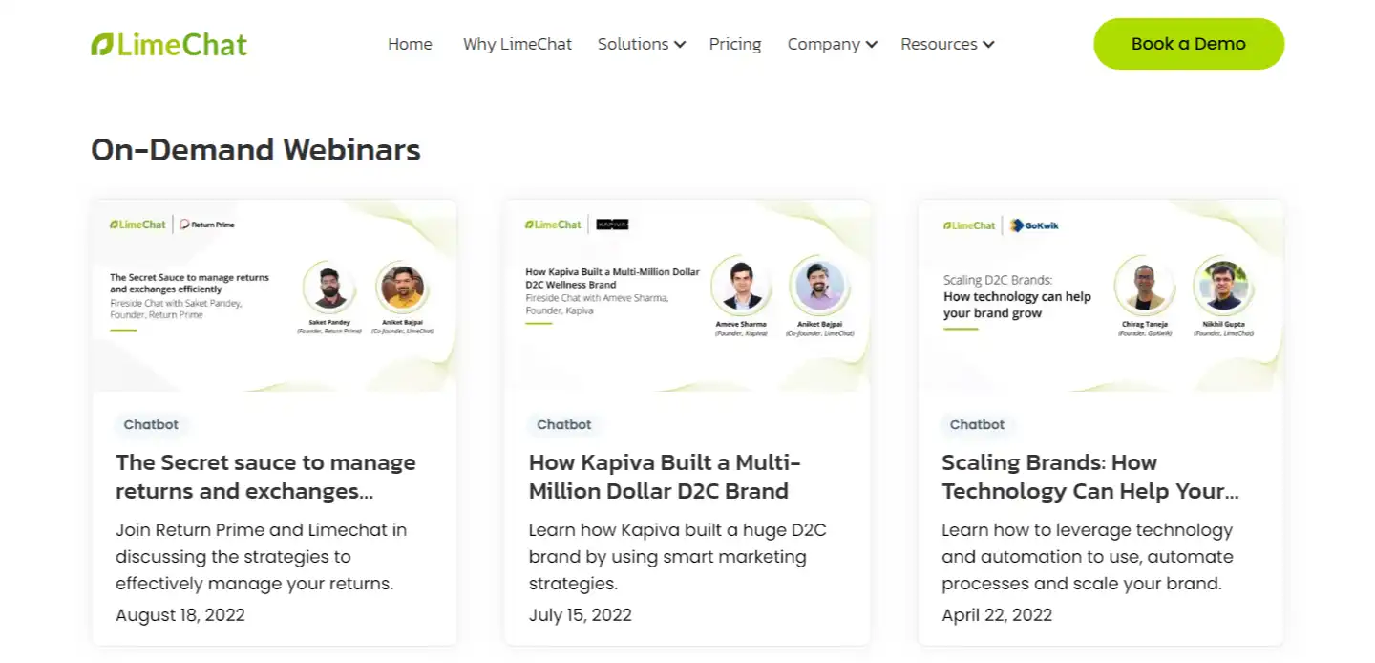Click the Chatbot tag on the first card
This screenshot has width=1375, height=663.
click(152, 425)
